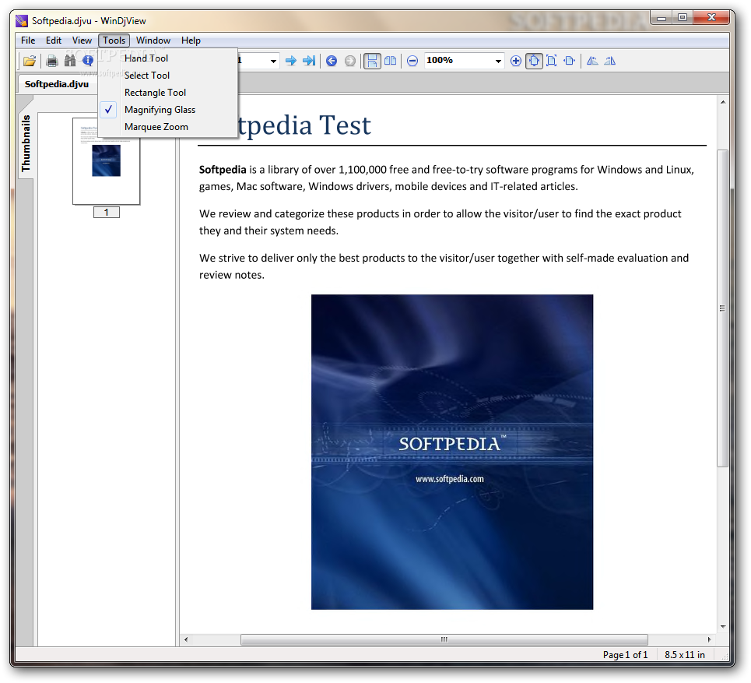This screenshot has height=683, width=751.
Task: Choose Marquee Zoom from Tools menu
Action: coord(167,127)
